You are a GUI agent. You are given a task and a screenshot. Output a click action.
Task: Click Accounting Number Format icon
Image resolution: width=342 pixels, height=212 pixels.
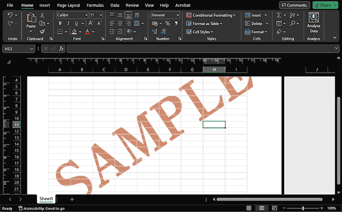(x=155, y=23)
